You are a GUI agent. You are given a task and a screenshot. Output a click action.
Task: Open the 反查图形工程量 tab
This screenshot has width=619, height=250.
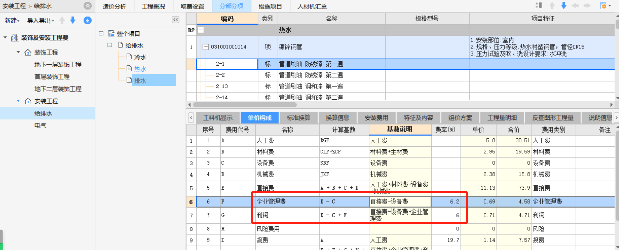tap(553, 118)
